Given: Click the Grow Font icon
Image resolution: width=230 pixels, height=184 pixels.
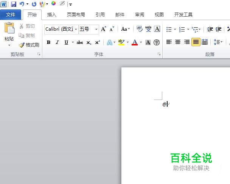Looking at the screenshot, I should [104, 29].
